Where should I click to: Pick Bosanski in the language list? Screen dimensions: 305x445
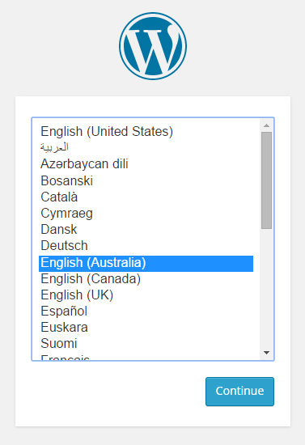pos(146,180)
